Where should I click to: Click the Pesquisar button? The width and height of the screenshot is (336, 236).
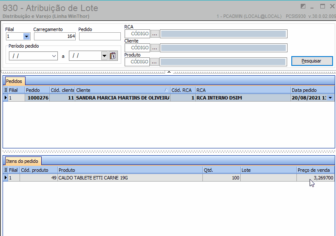tap(312, 61)
